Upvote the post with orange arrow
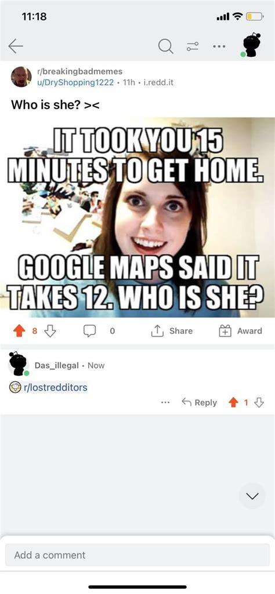The height and width of the screenshot is (594, 275). coord(19,331)
